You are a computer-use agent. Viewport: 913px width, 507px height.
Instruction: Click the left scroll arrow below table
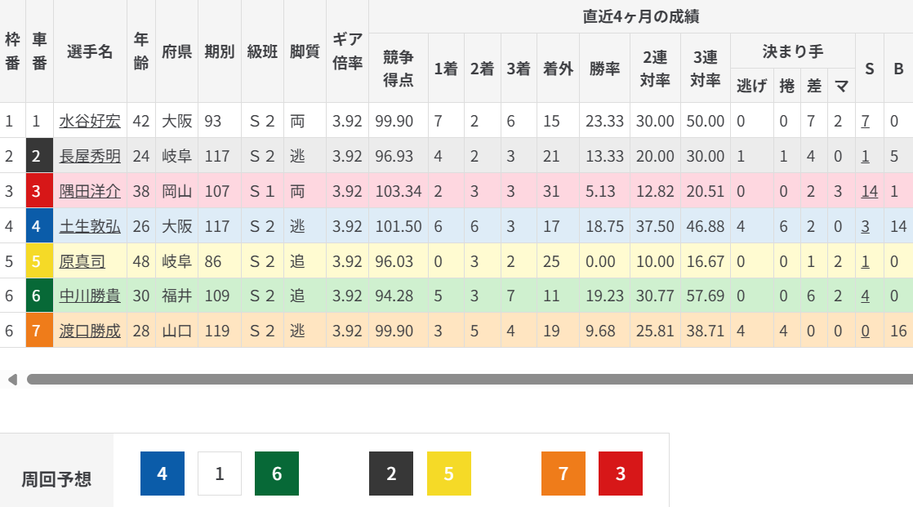[x=11, y=380]
